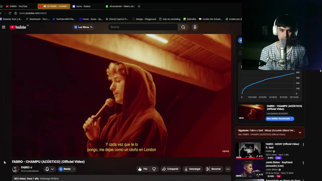The height and width of the screenshot is (181, 322).
Task: Open the YouTube MP3 Pla... bookmark
Action: [x=64, y=19]
